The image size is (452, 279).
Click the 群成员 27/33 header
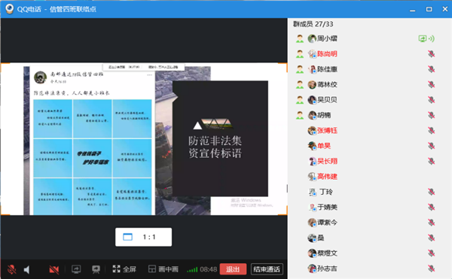point(313,24)
